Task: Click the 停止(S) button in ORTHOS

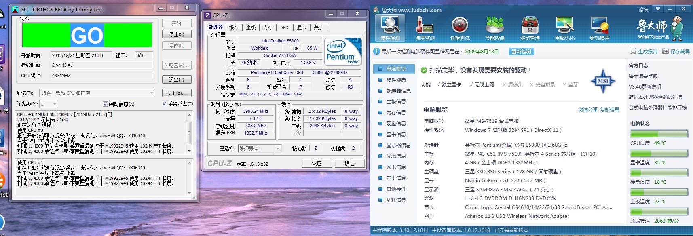Action: [177, 34]
